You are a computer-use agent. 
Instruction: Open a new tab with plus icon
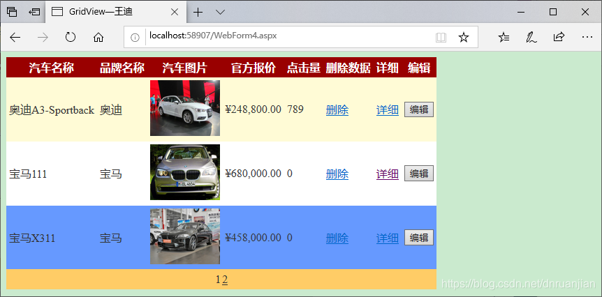pyautogui.click(x=198, y=13)
